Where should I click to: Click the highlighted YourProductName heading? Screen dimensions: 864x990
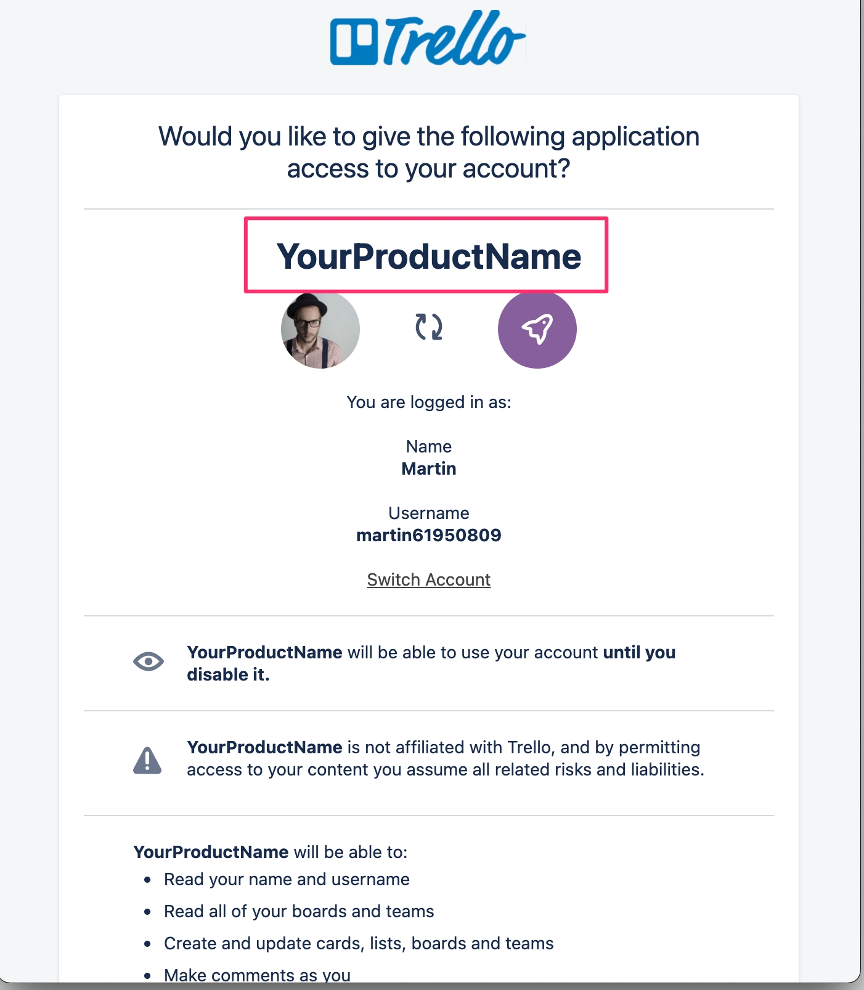click(428, 256)
